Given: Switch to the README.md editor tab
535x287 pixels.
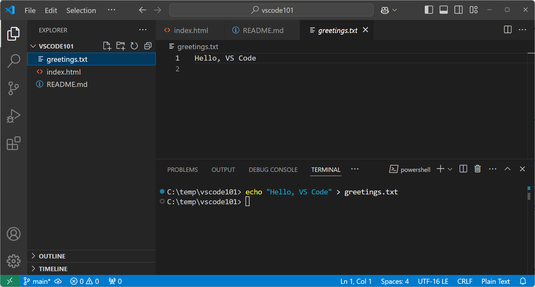Looking at the screenshot, I should (262, 30).
